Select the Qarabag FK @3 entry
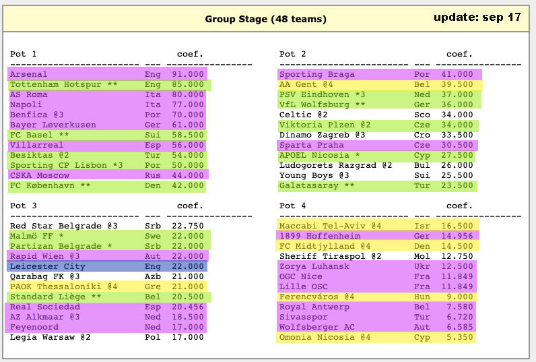 pos(107,276)
